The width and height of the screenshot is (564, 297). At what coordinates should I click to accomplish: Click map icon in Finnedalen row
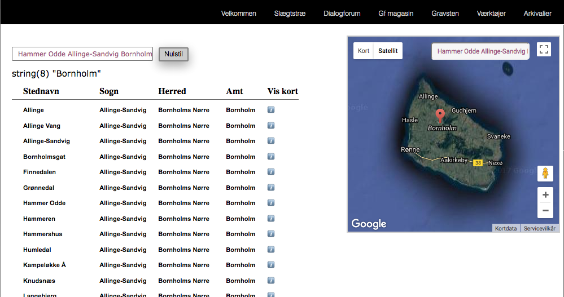(x=271, y=172)
